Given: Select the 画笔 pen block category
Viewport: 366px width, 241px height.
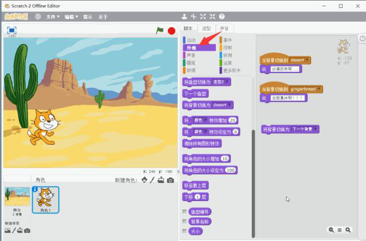Looking at the screenshot, I should coord(199,63).
